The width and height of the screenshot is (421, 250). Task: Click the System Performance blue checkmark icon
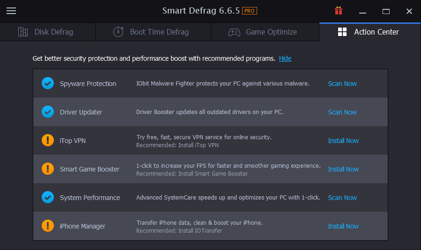[48, 197]
